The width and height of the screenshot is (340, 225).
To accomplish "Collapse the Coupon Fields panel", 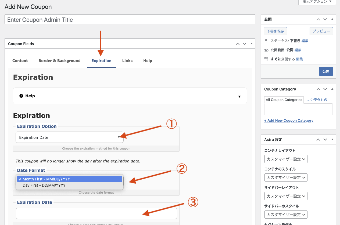I will 252,44.
